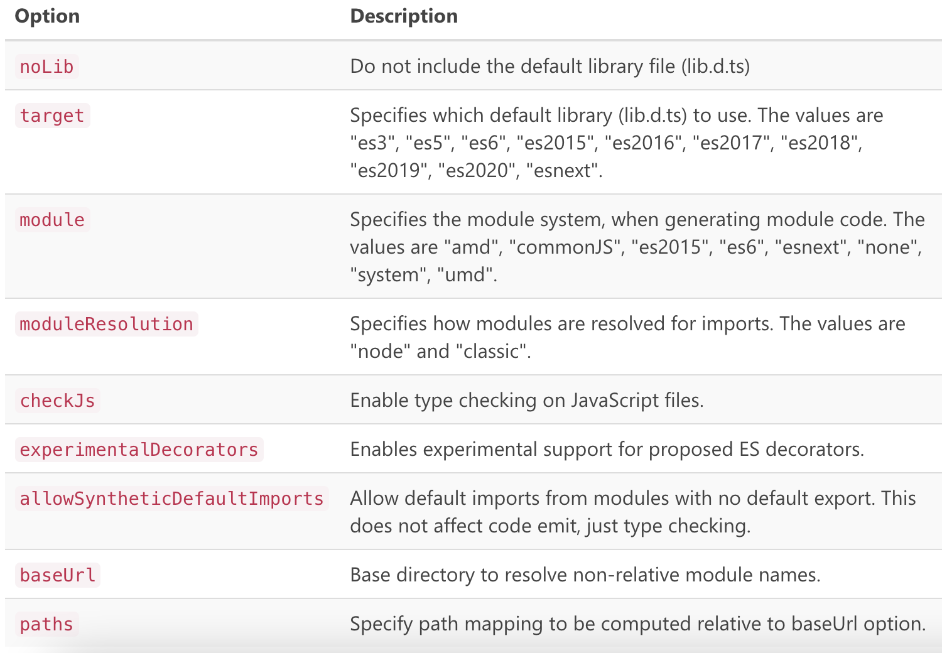Click the checkJs option code label
Viewport: 942px width, 653px height.
click(57, 401)
